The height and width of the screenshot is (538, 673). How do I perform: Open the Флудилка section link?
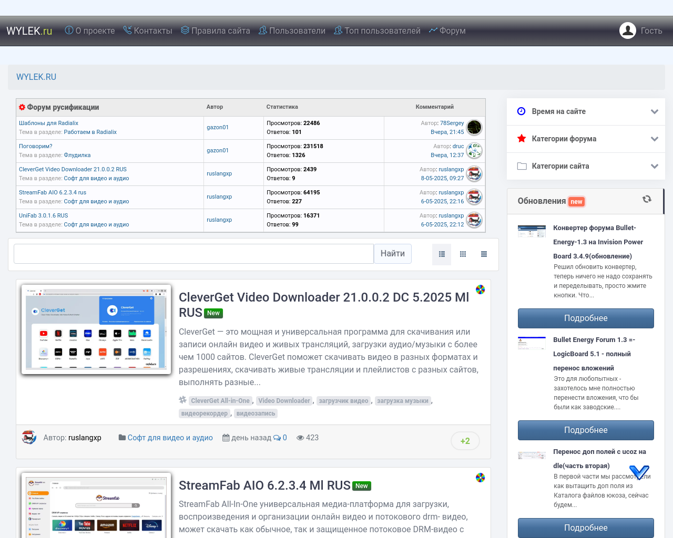coord(77,155)
